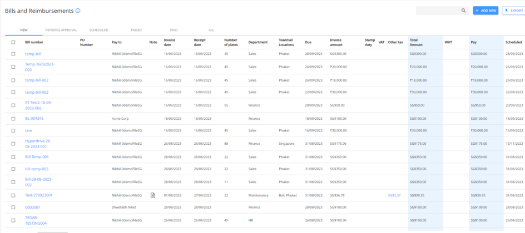Click the Department column header
Viewport: 525px width, 233px height.
point(258,42)
